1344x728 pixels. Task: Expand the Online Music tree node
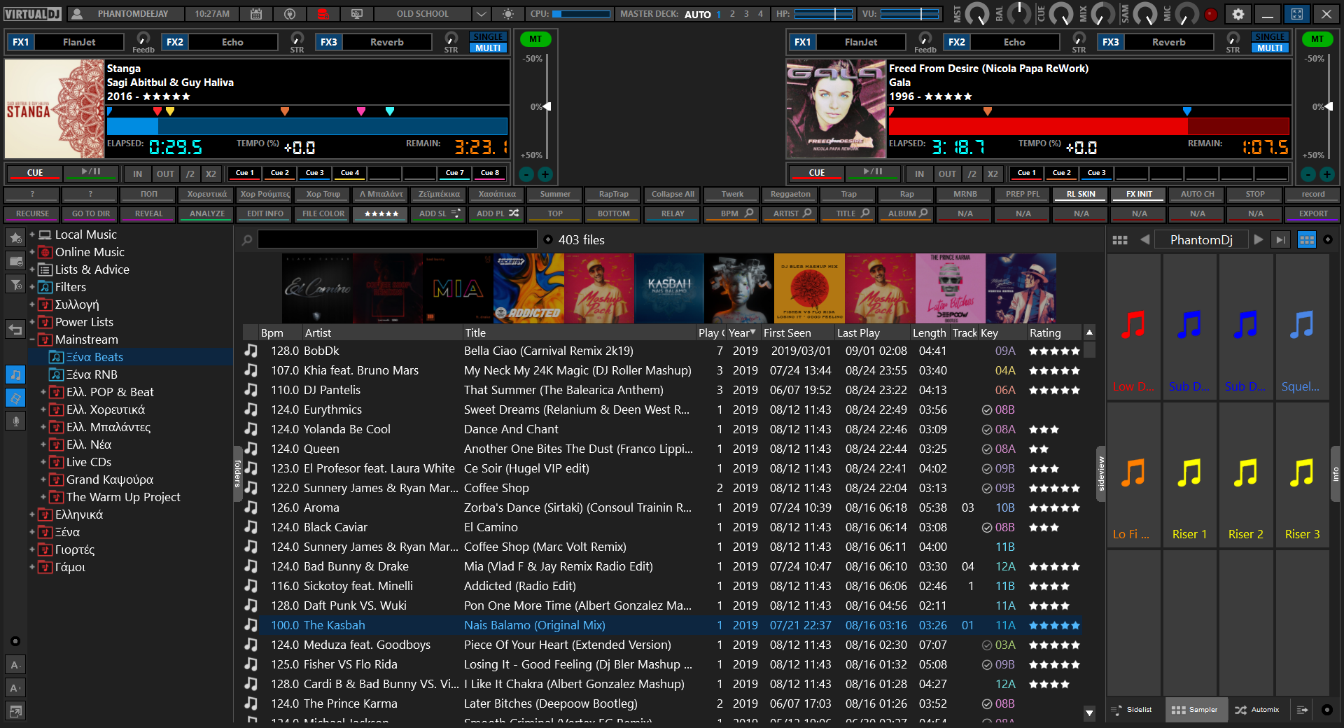coord(32,252)
